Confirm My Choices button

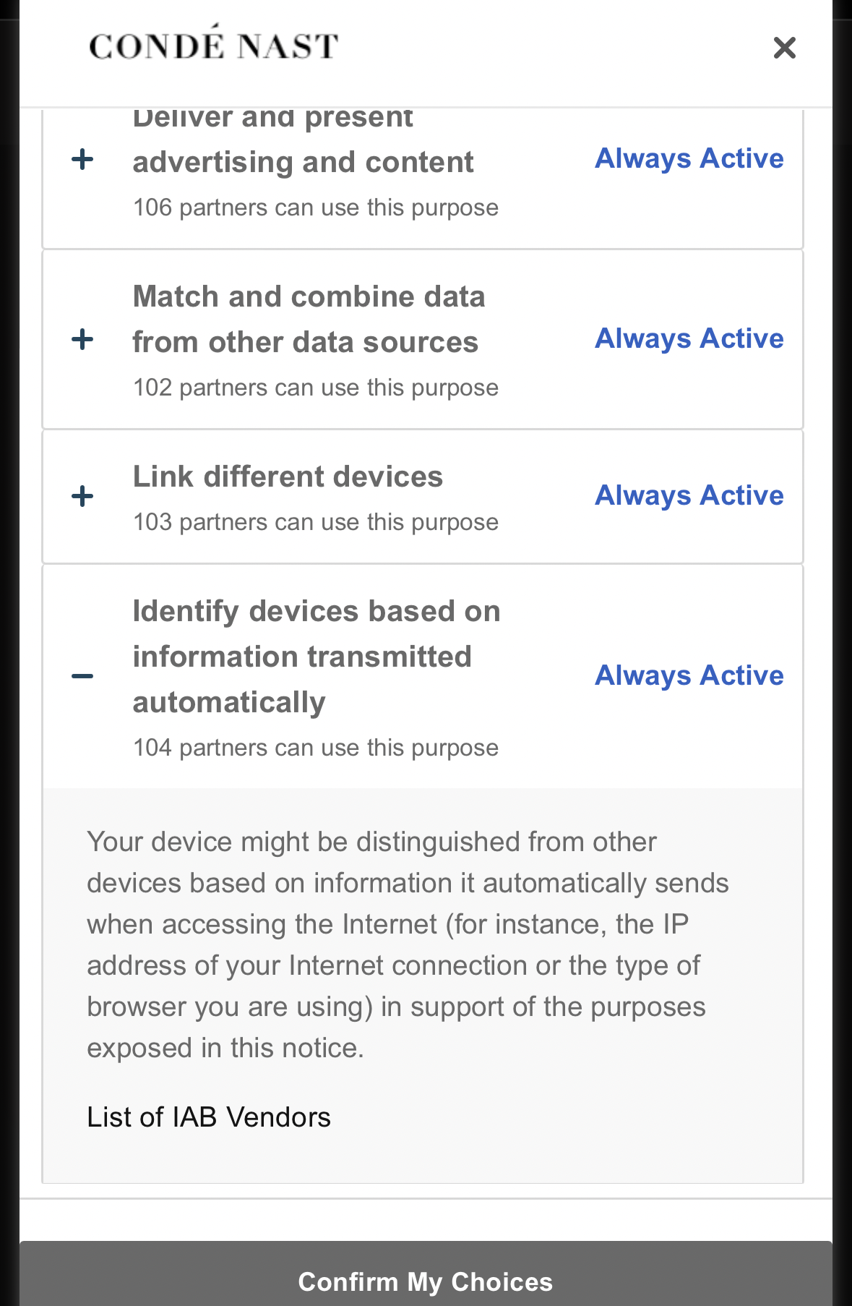point(426,1281)
